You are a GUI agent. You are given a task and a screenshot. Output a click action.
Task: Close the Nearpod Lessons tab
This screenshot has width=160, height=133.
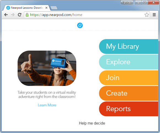click(x=46, y=8)
